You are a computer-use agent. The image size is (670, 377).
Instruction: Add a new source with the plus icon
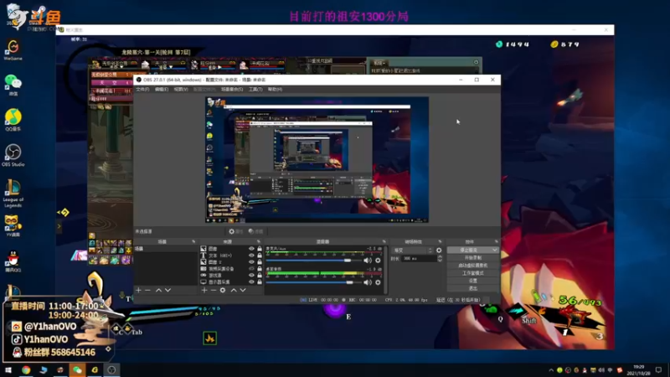click(204, 290)
